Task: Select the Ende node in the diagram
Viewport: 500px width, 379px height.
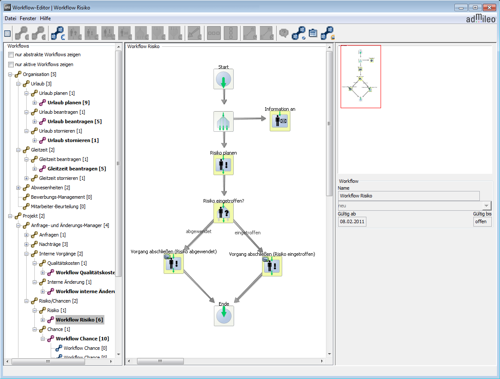Action: coord(224,316)
